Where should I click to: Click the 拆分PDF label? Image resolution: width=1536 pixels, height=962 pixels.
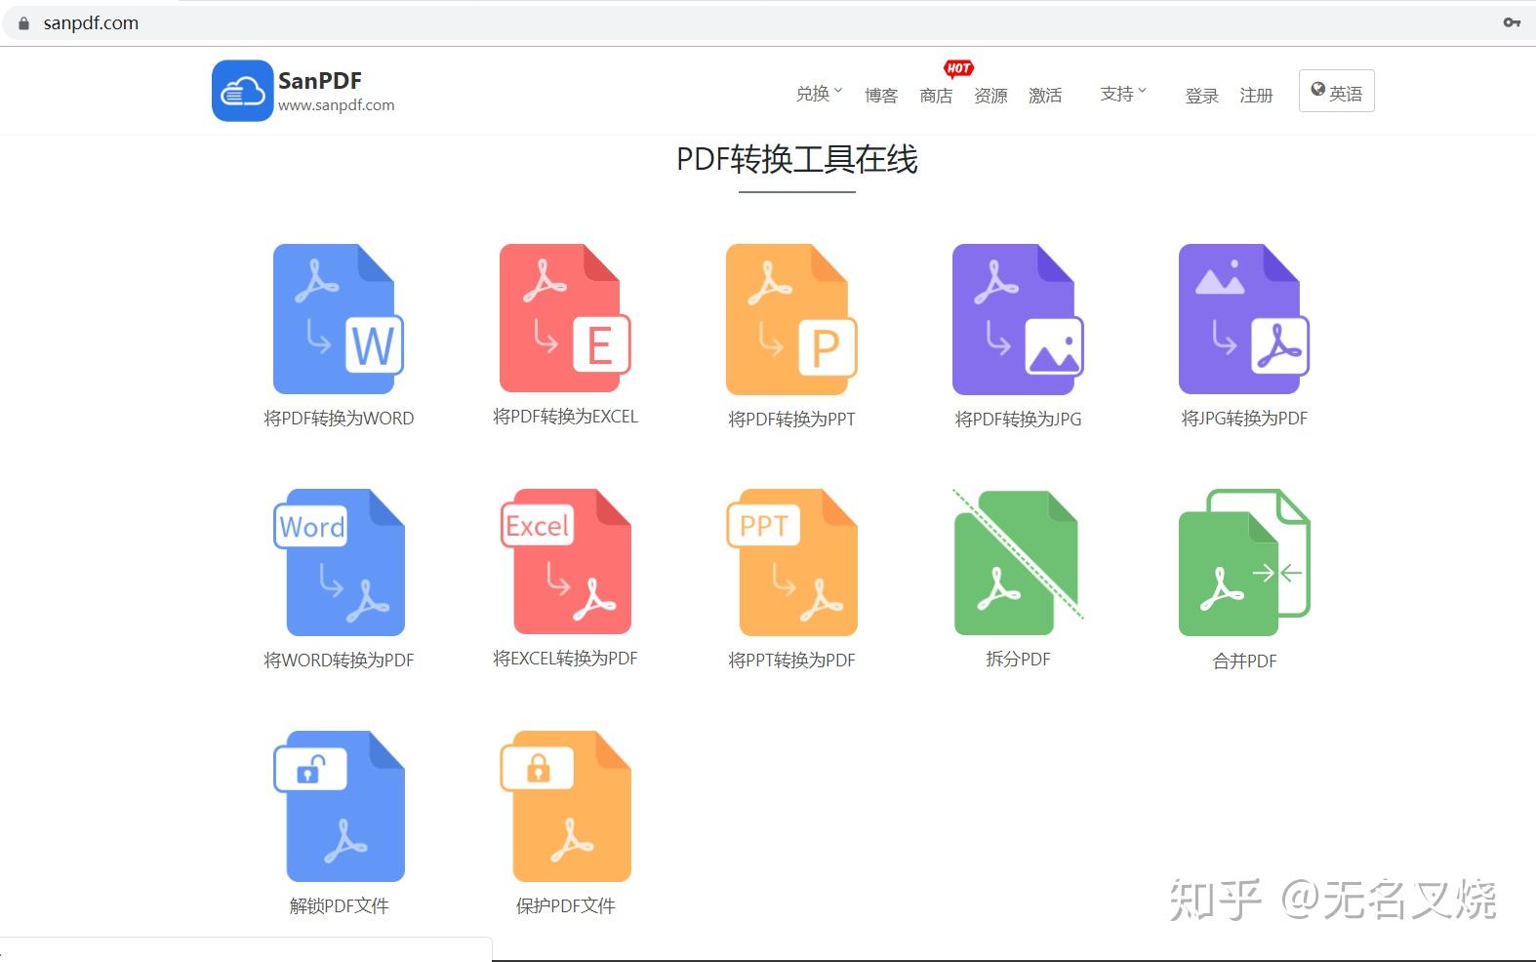click(1018, 659)
